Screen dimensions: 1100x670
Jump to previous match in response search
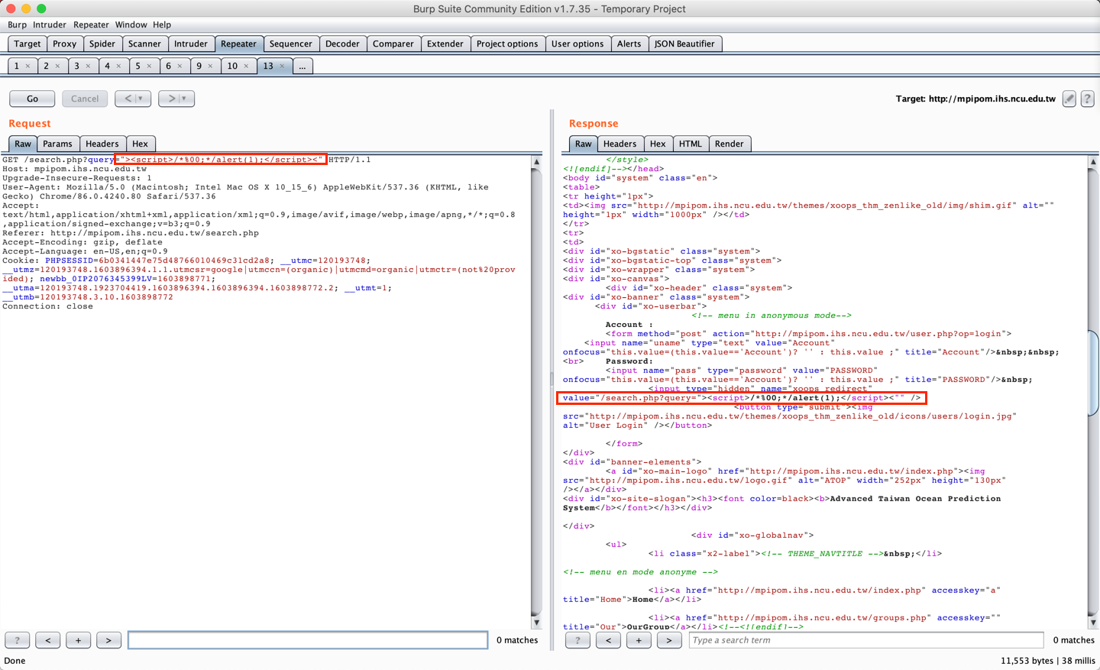608,640
